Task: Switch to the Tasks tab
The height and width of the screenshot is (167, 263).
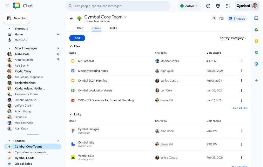Action: 113,28
